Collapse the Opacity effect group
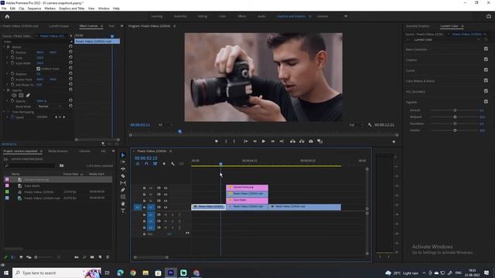Viewport: 495px width, 278px height. click(x=4, y=90)
